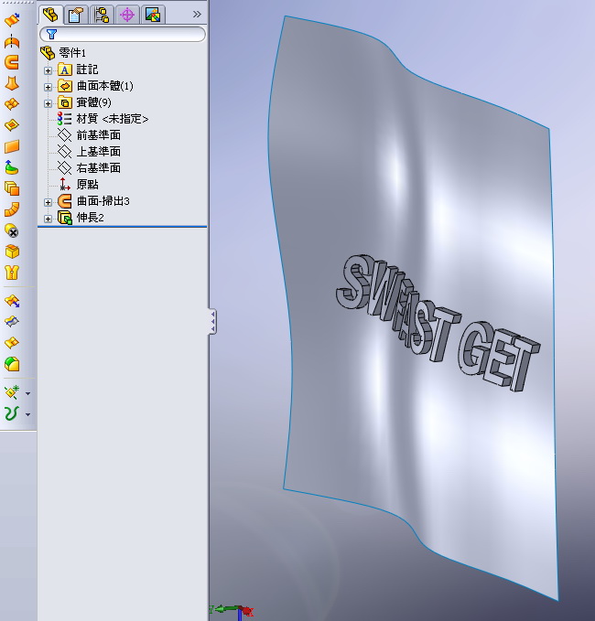Select the Swept Surface tool in the toolbar

pyautogui.click(x=12, y=62)
